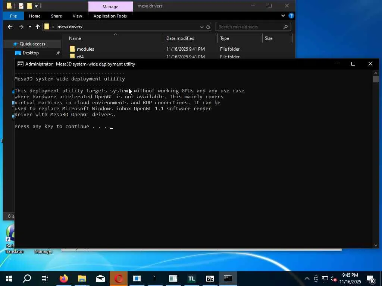The width and height of the screenshot is (382, 286).
Task: Click the Mesa3D system-wide deployment utility heading line
Action: pyautogui.click(x=70, y=79)
